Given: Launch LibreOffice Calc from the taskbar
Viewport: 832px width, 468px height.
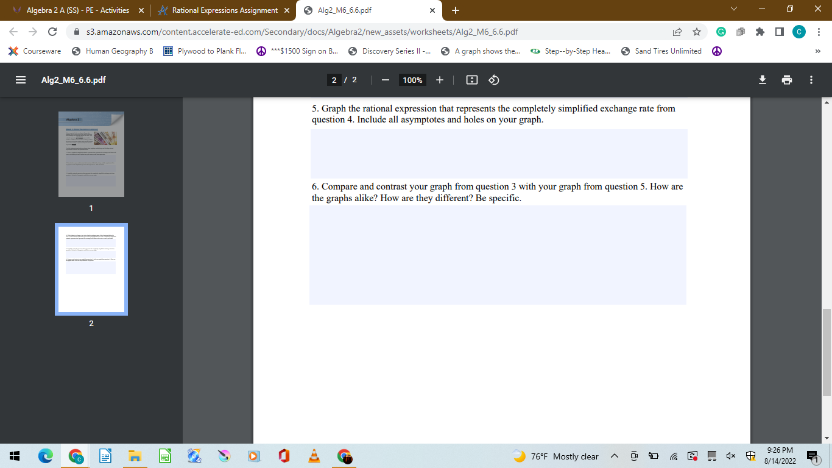Looking at the screenshot, I should (164, 456).
